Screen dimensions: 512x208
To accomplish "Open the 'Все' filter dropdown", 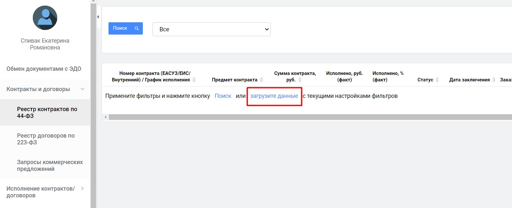I will click(x=211, y=29).
